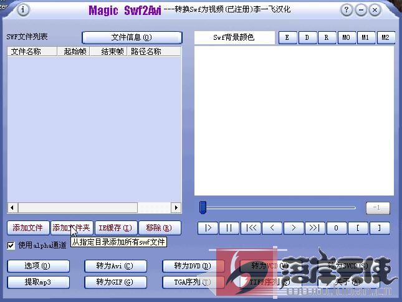Click the 文件名称 column header
Image resolution: width=402 pixels, height=302 pixels.
click(x=32, y=52)
